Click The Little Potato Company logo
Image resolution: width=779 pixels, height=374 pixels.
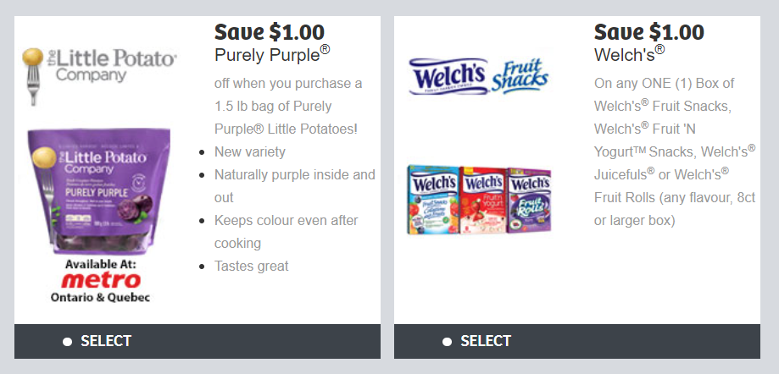click(x=99, y=76)
